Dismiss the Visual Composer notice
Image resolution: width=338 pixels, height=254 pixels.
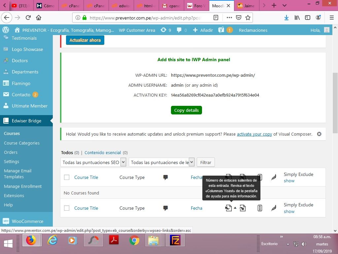click(x=319, y=134)
